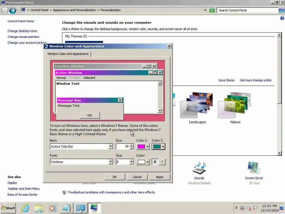
Task: Expand the address bar history dropdown arrow
Action: tap(205, 10)
